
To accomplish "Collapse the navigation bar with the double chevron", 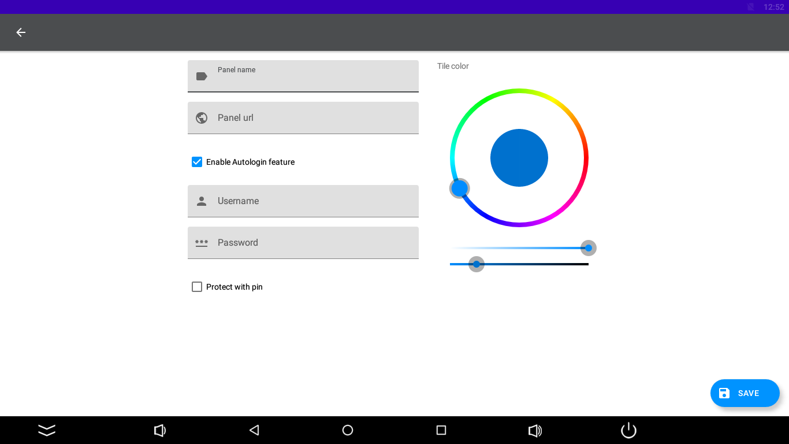I will 47,430.
